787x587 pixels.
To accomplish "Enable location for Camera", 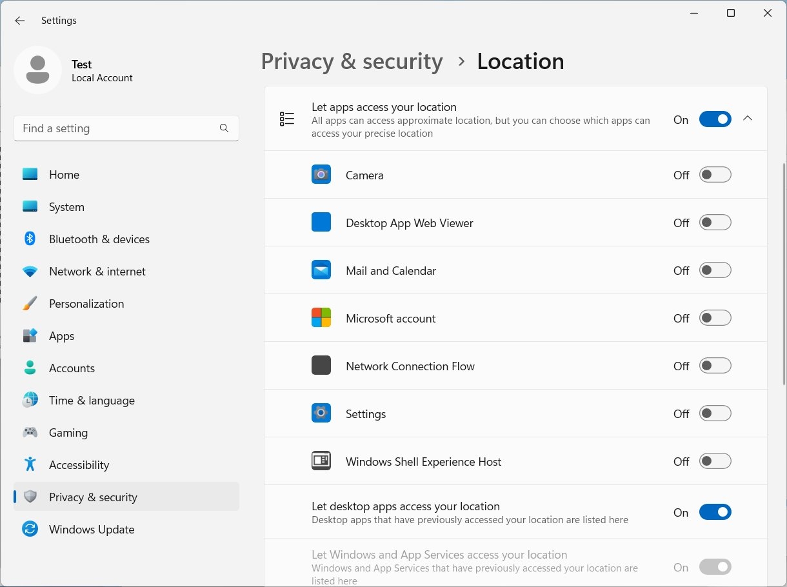I will tap(715, 175).
